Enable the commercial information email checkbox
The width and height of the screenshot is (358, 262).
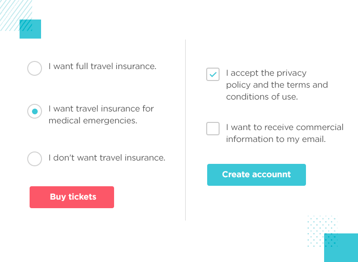(x=213, y=129)
